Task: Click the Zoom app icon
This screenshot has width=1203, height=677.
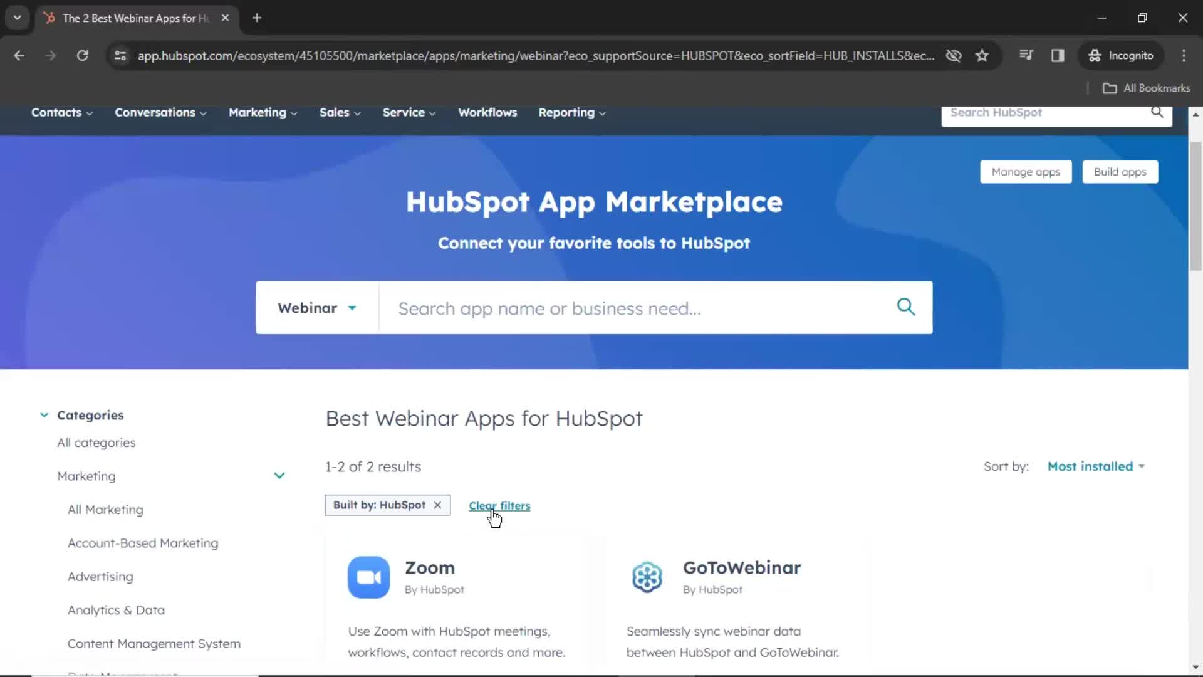Action: click(x=368, y=577)
